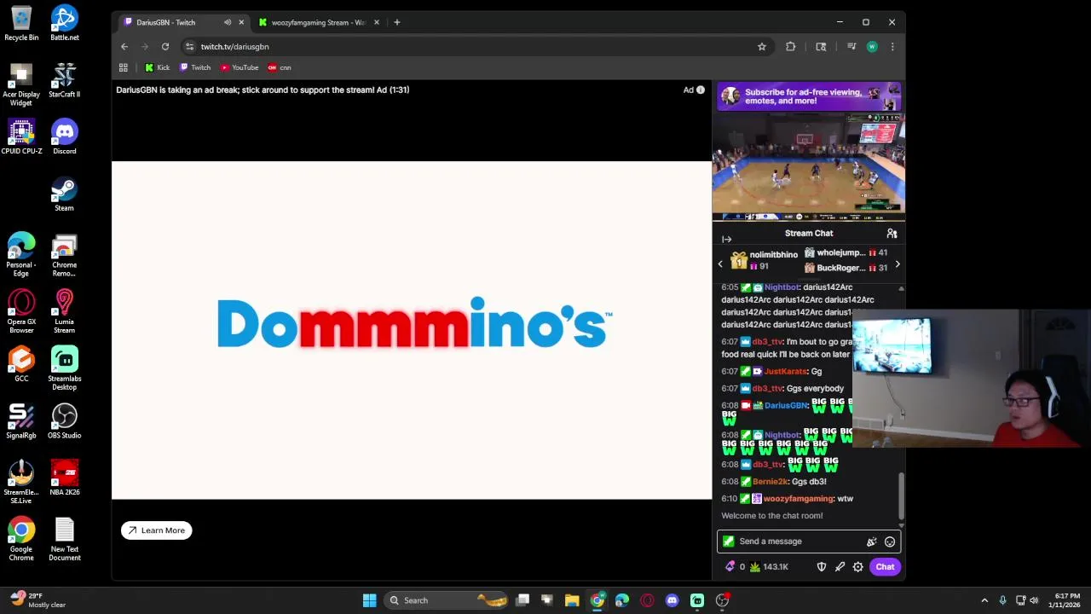Open the apps grid in bookmarks bar
1091x614 pixels.
[124, 67]
